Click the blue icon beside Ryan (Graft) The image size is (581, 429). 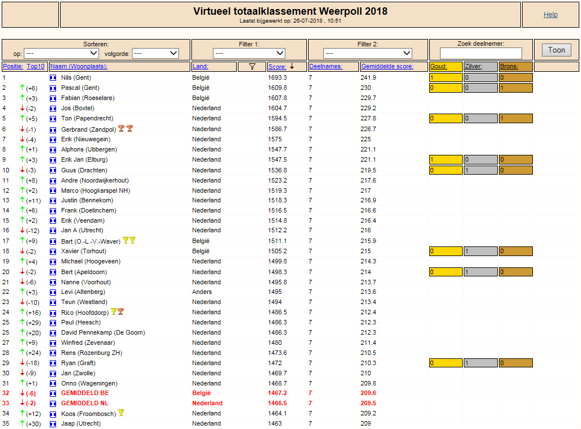click(53, 363)
